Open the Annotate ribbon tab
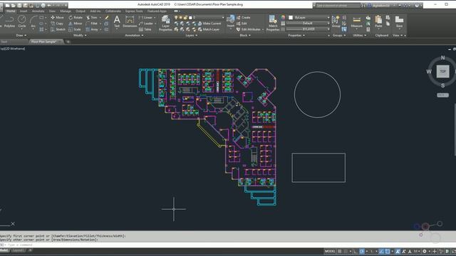The width and height of the screenshot is (456, 256). (38, 11)
